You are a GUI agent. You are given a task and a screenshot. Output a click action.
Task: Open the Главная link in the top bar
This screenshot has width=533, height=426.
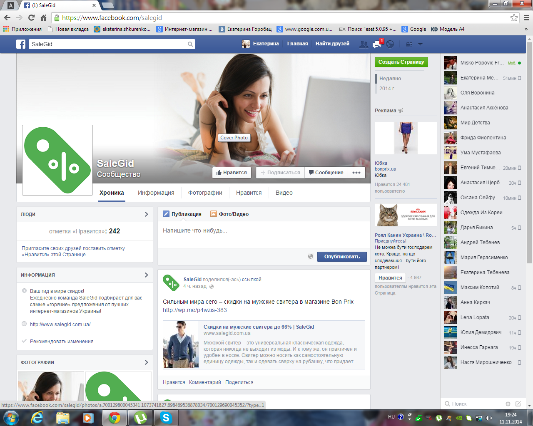[298, 44]
